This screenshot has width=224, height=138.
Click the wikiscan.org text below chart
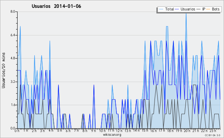pos(112,135)
